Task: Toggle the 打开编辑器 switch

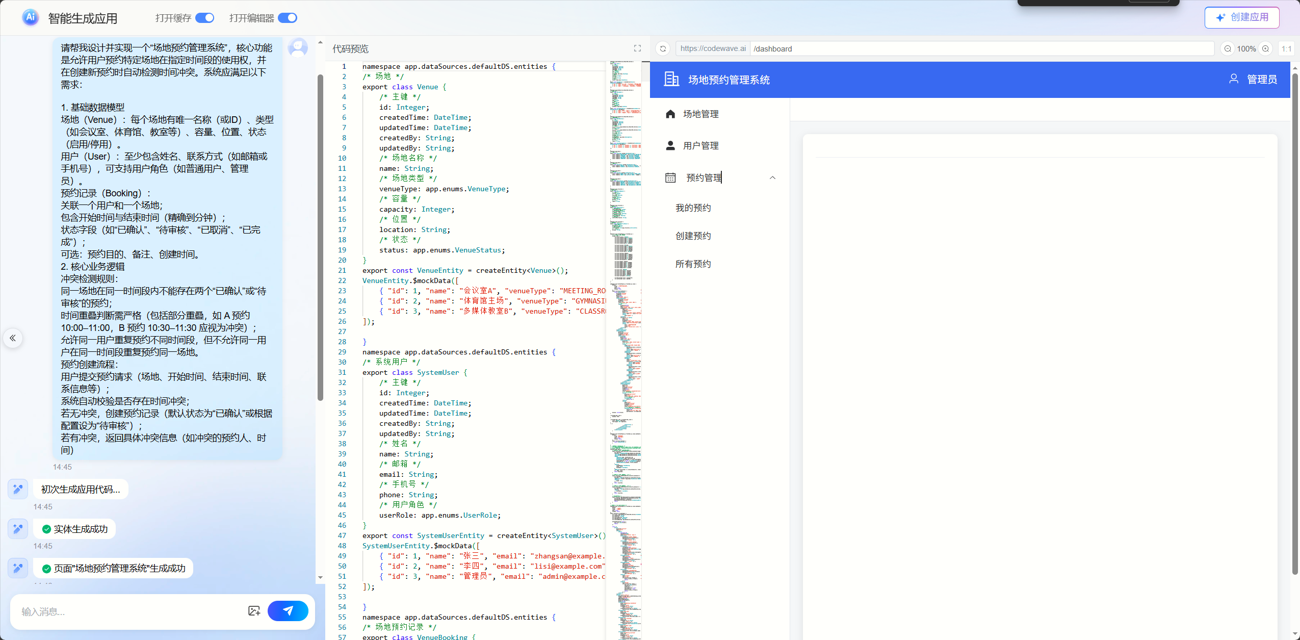Action: [288, 18]
